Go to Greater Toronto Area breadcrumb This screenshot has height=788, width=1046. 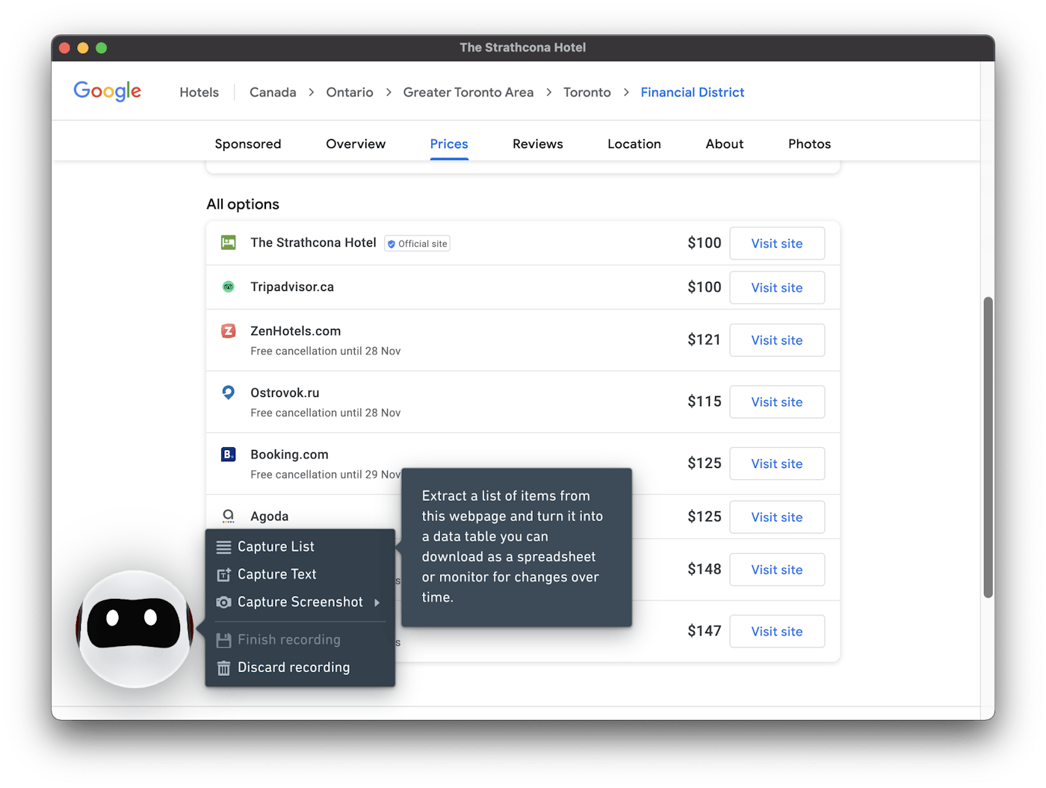point(468,92)
